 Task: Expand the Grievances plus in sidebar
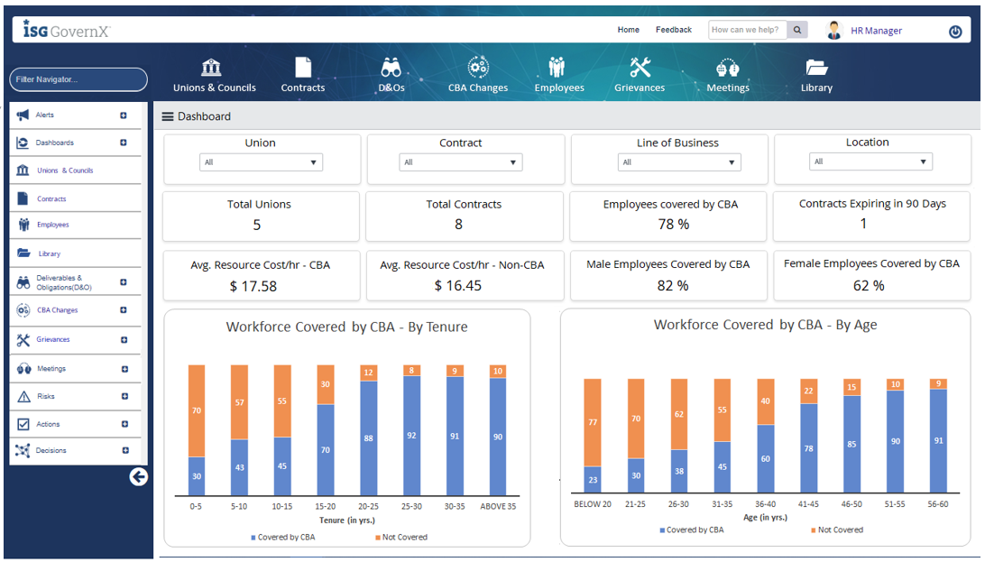tap(124, 340)
